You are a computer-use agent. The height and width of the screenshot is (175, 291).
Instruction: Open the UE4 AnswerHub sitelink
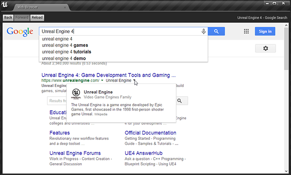click(x=144, y=153)
